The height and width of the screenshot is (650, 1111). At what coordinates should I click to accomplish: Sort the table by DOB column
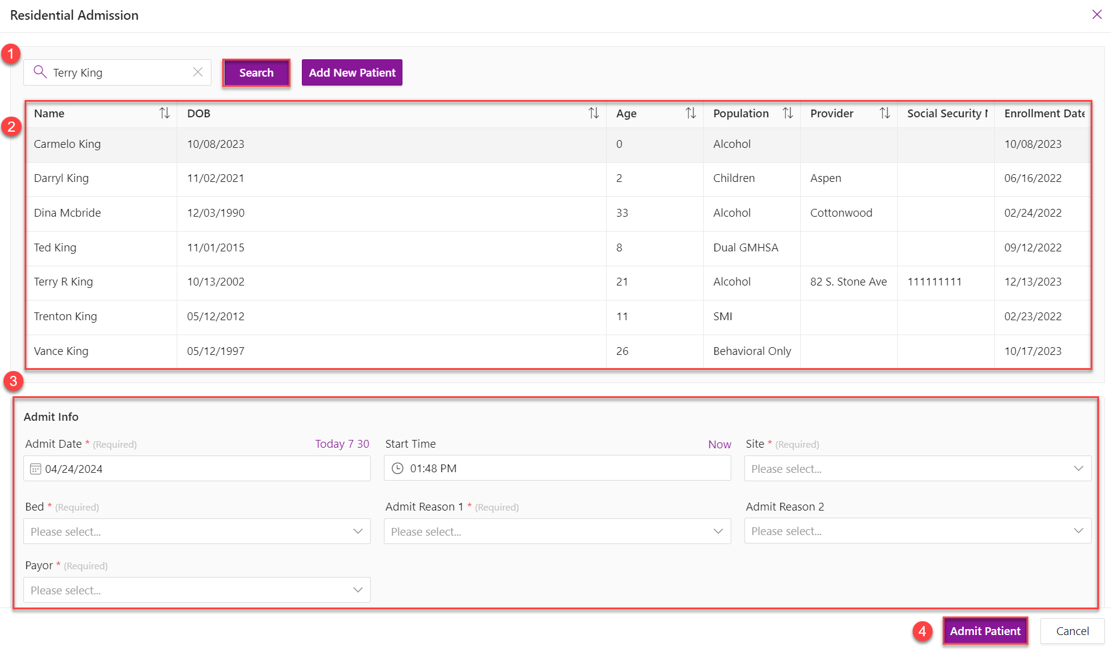click(594, 113)
